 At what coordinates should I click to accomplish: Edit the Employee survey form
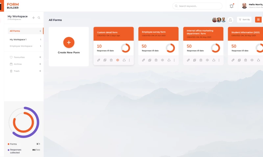point(143,60)
